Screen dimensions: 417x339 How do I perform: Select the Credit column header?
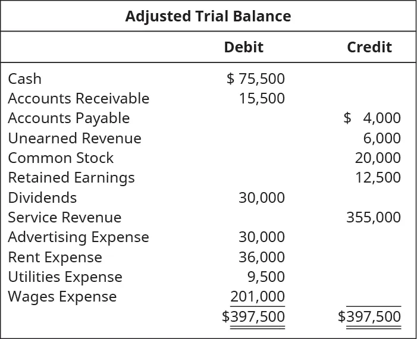[x=369, y=47]
